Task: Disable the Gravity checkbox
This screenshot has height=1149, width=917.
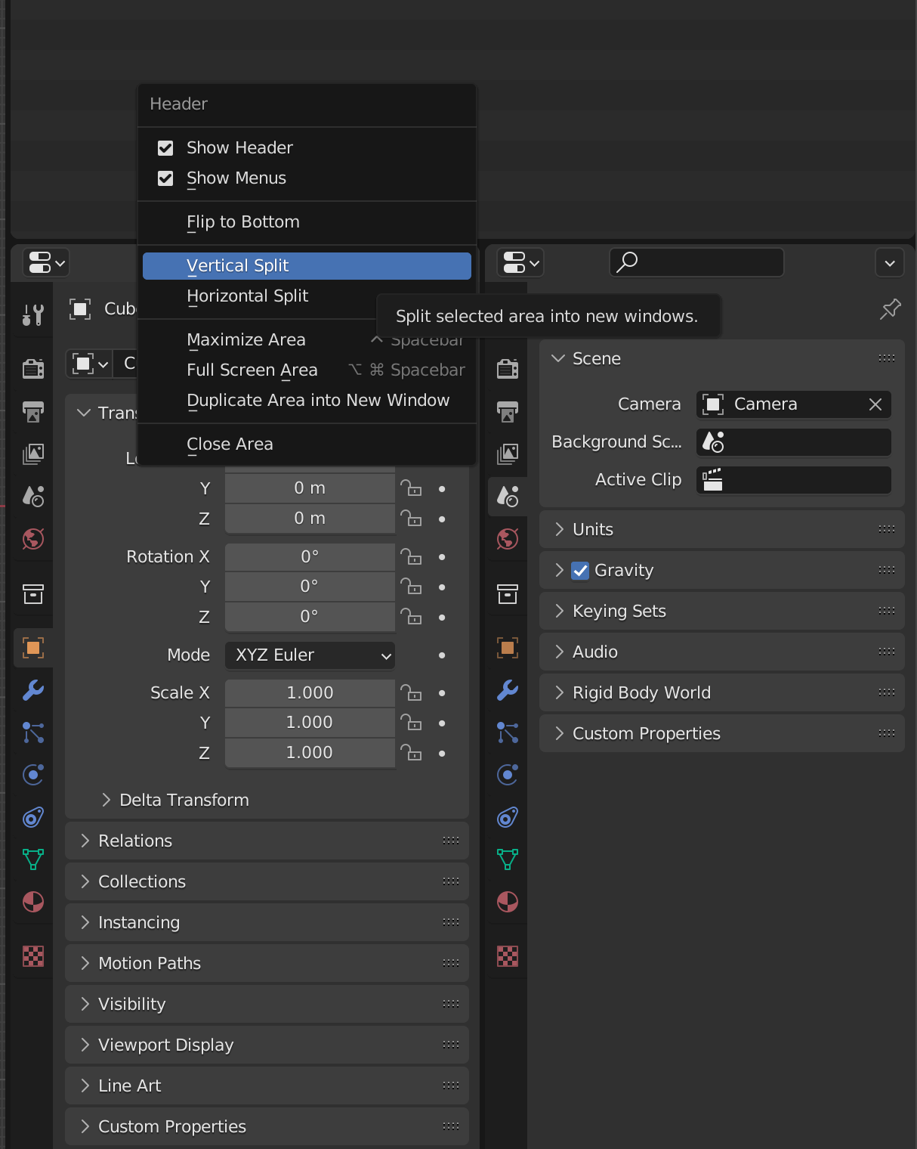Action: pos(580,571)
